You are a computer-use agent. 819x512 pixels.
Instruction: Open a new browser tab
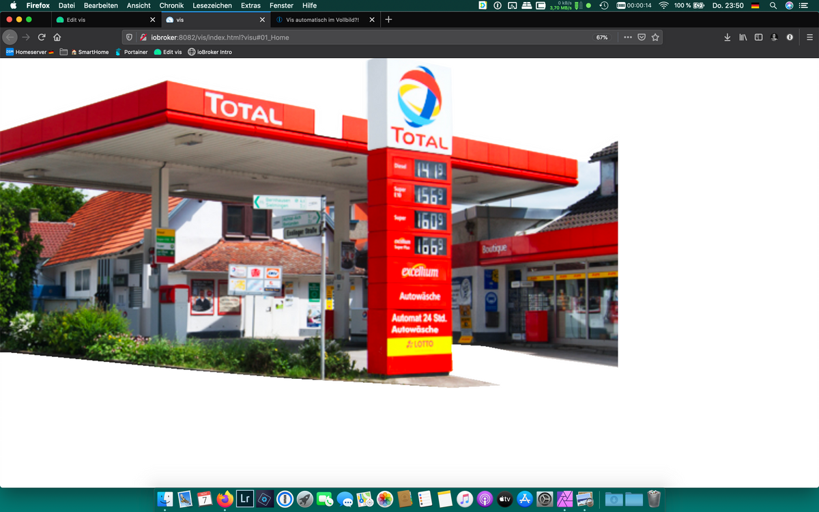(388, 20)
